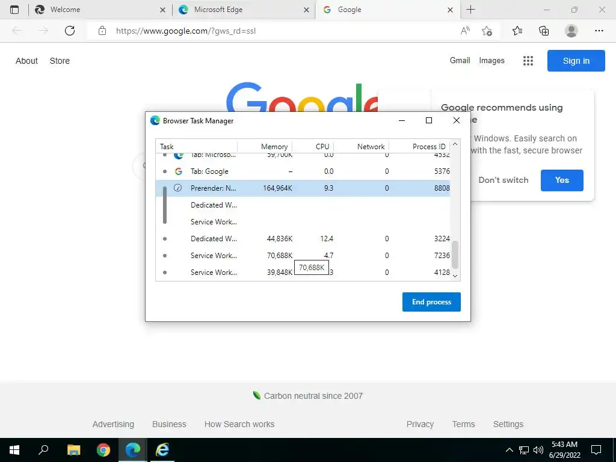616x462 pixels.
Task: Click Yes in Chrome prompt
Action: 562,180
